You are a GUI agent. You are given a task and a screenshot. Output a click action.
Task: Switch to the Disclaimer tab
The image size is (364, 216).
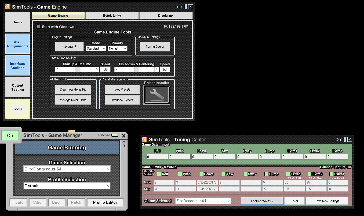coord(166,16)
